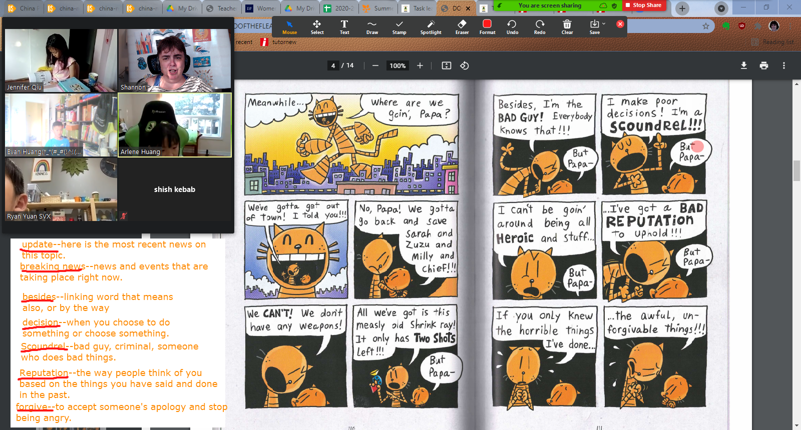Open the Chrome profile avatar
Screen dimensions: 801x430
[774, 26]
